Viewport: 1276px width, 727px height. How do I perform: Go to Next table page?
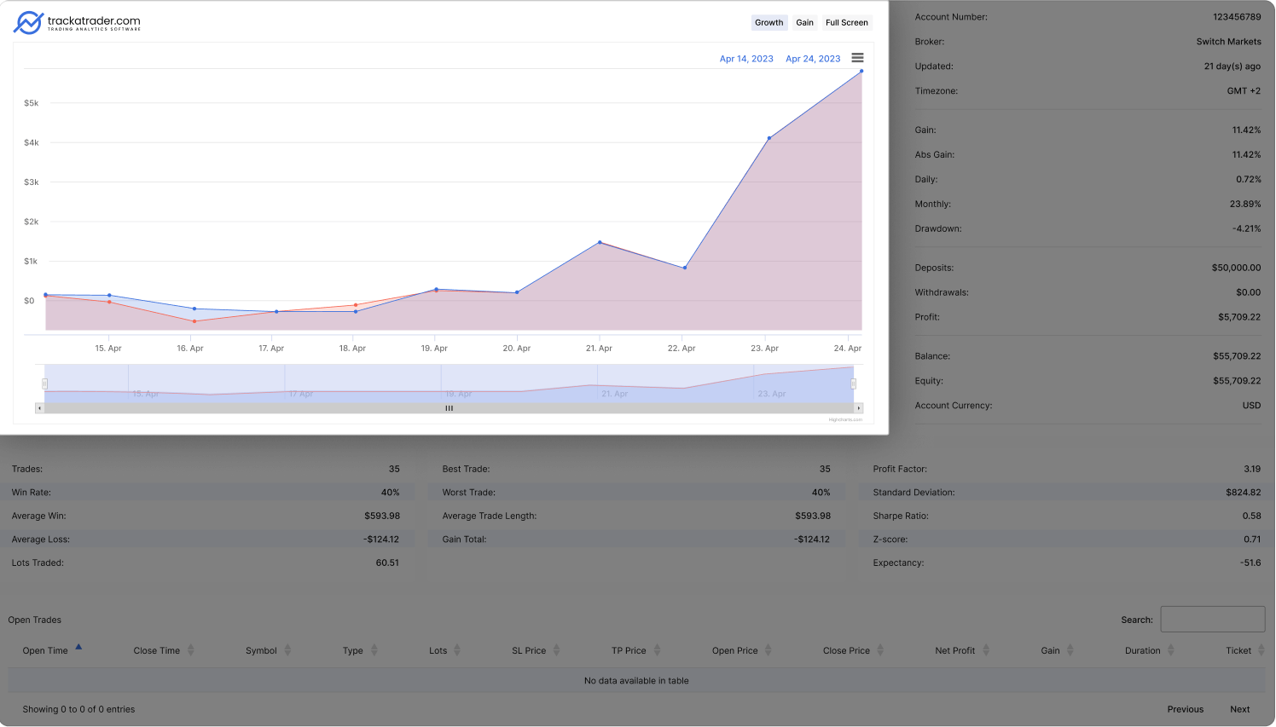[x=1239, y=709]
